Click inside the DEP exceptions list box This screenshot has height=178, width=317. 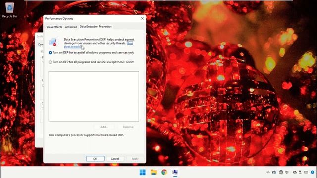(94, 96)
